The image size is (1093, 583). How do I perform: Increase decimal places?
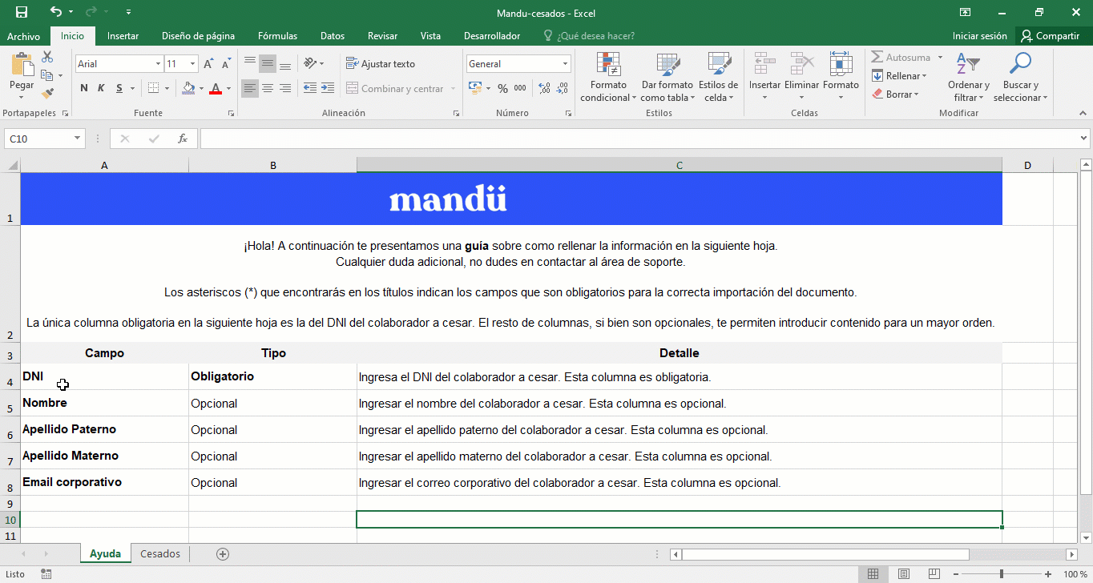click(545, 88)
